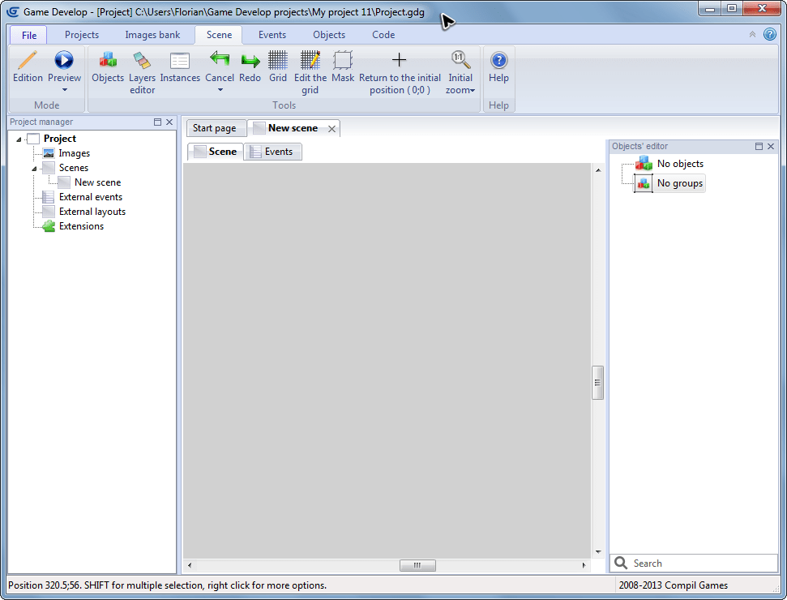The image size is (787, 600).
Task: Click horizontal scrollbar left arrow
Action: [x=190, y=565]
